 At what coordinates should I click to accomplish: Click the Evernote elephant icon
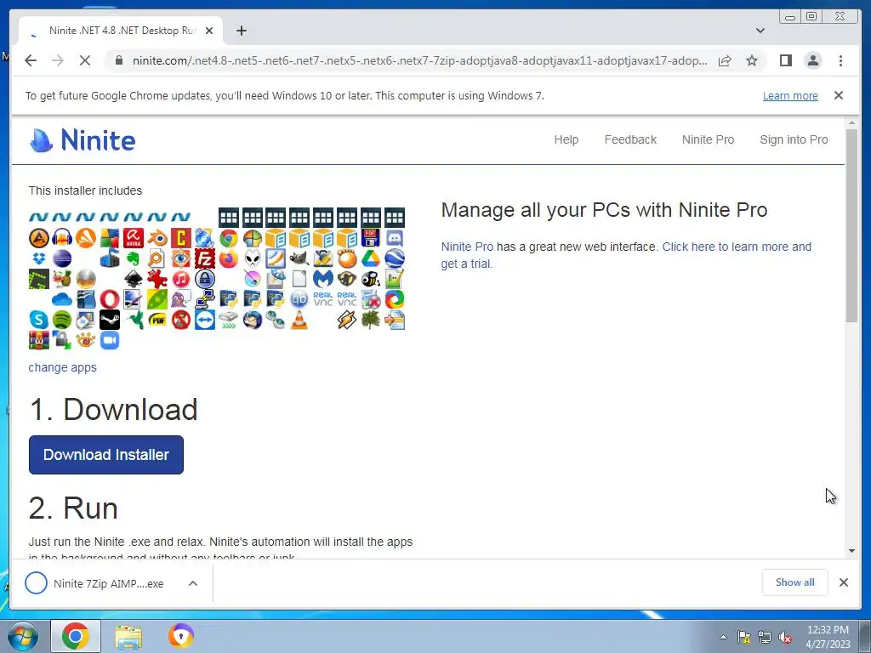(x=134, y=258)
